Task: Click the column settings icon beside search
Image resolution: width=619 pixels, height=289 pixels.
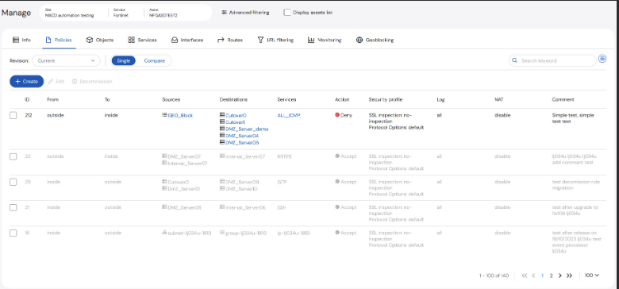Action: [602, 59]
